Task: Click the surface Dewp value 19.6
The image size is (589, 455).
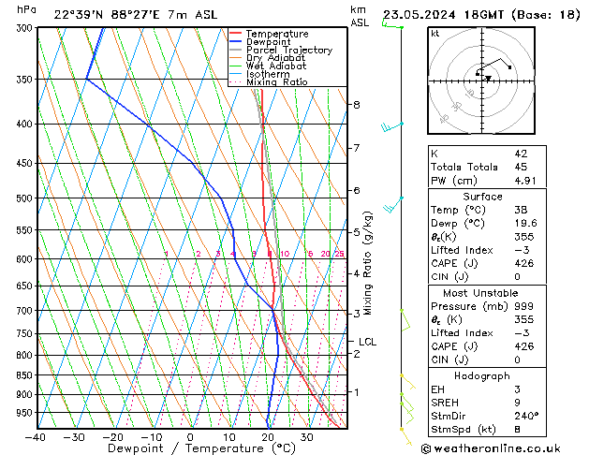Action: (x=525, y=224)
